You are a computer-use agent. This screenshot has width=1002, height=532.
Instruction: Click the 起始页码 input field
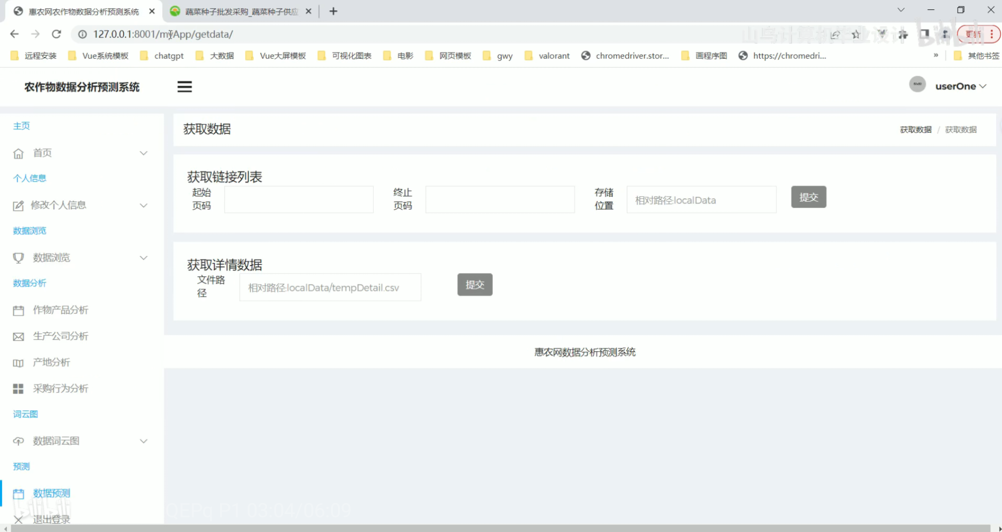[x=299, y=199]
